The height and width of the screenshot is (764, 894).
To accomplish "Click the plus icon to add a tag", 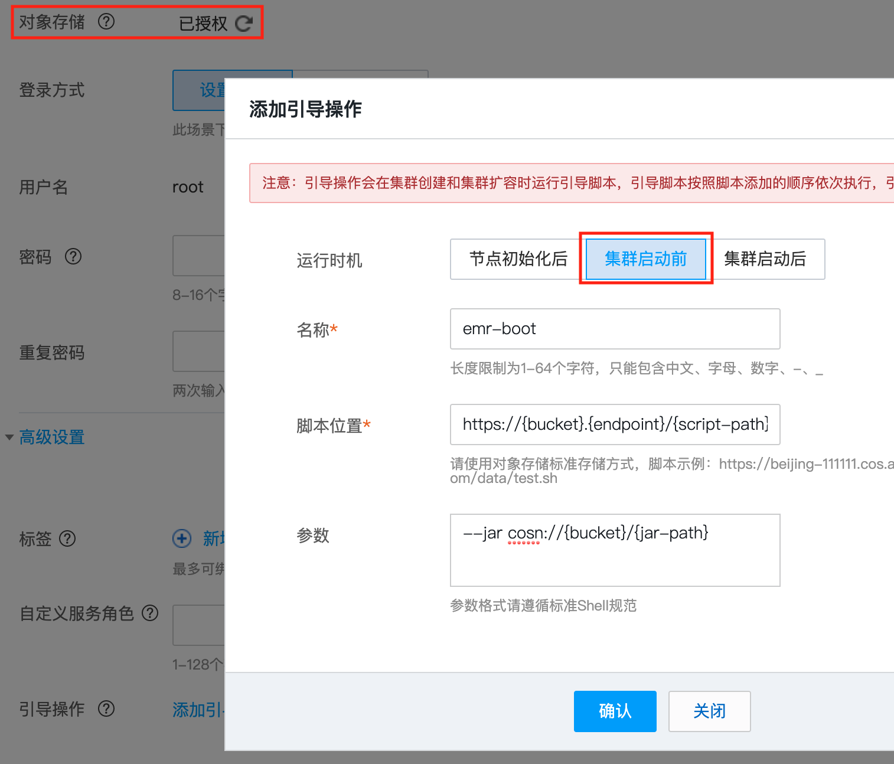I will pos(182,538).
